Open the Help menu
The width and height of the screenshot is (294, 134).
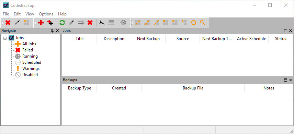[x=62, y=14]
